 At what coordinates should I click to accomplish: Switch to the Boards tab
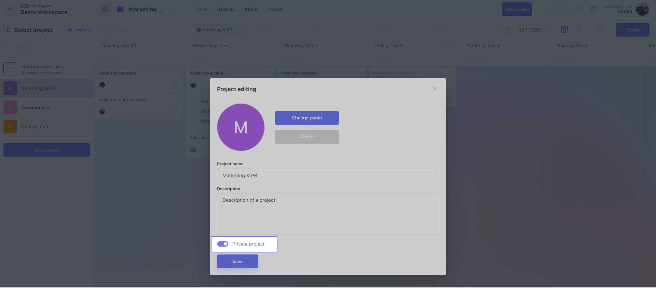tap(227, 9)
